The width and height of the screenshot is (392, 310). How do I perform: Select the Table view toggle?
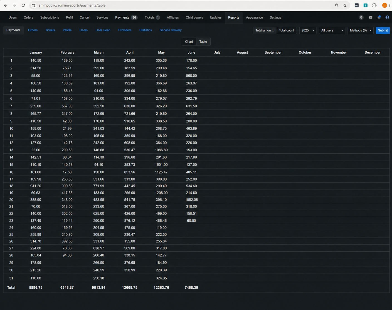click(203, 42)
